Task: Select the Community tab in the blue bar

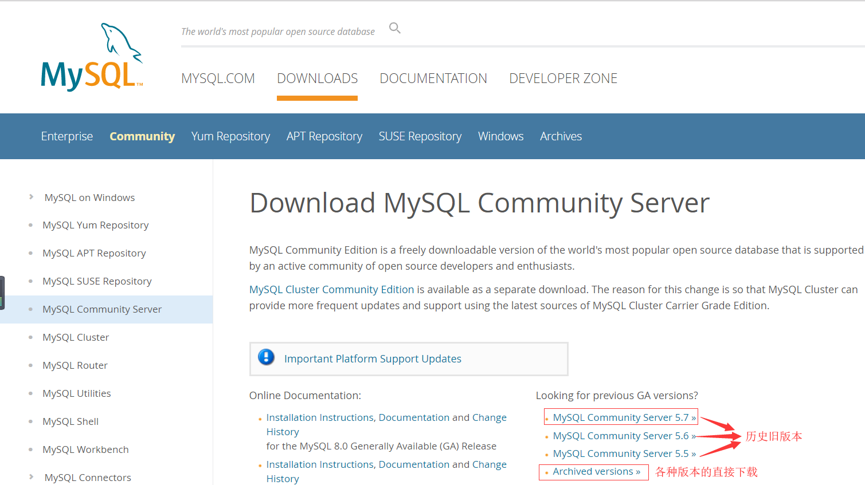Action: click(142, 136)
